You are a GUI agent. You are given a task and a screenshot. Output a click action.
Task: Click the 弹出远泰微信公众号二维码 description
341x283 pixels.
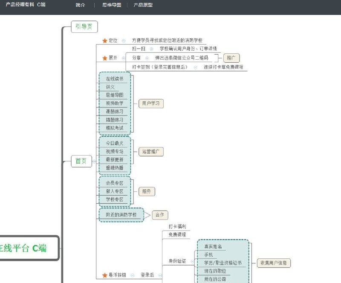click(x=182, y=58)
